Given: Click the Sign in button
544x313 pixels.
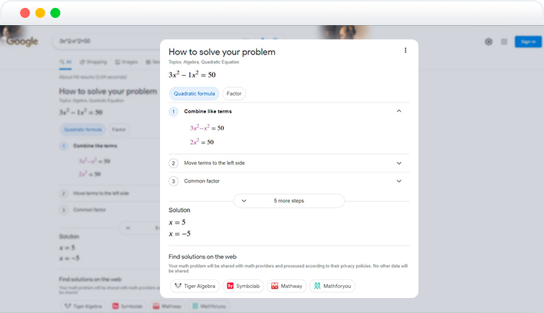Looking at the screenshot, I should [x=528, y=42].
